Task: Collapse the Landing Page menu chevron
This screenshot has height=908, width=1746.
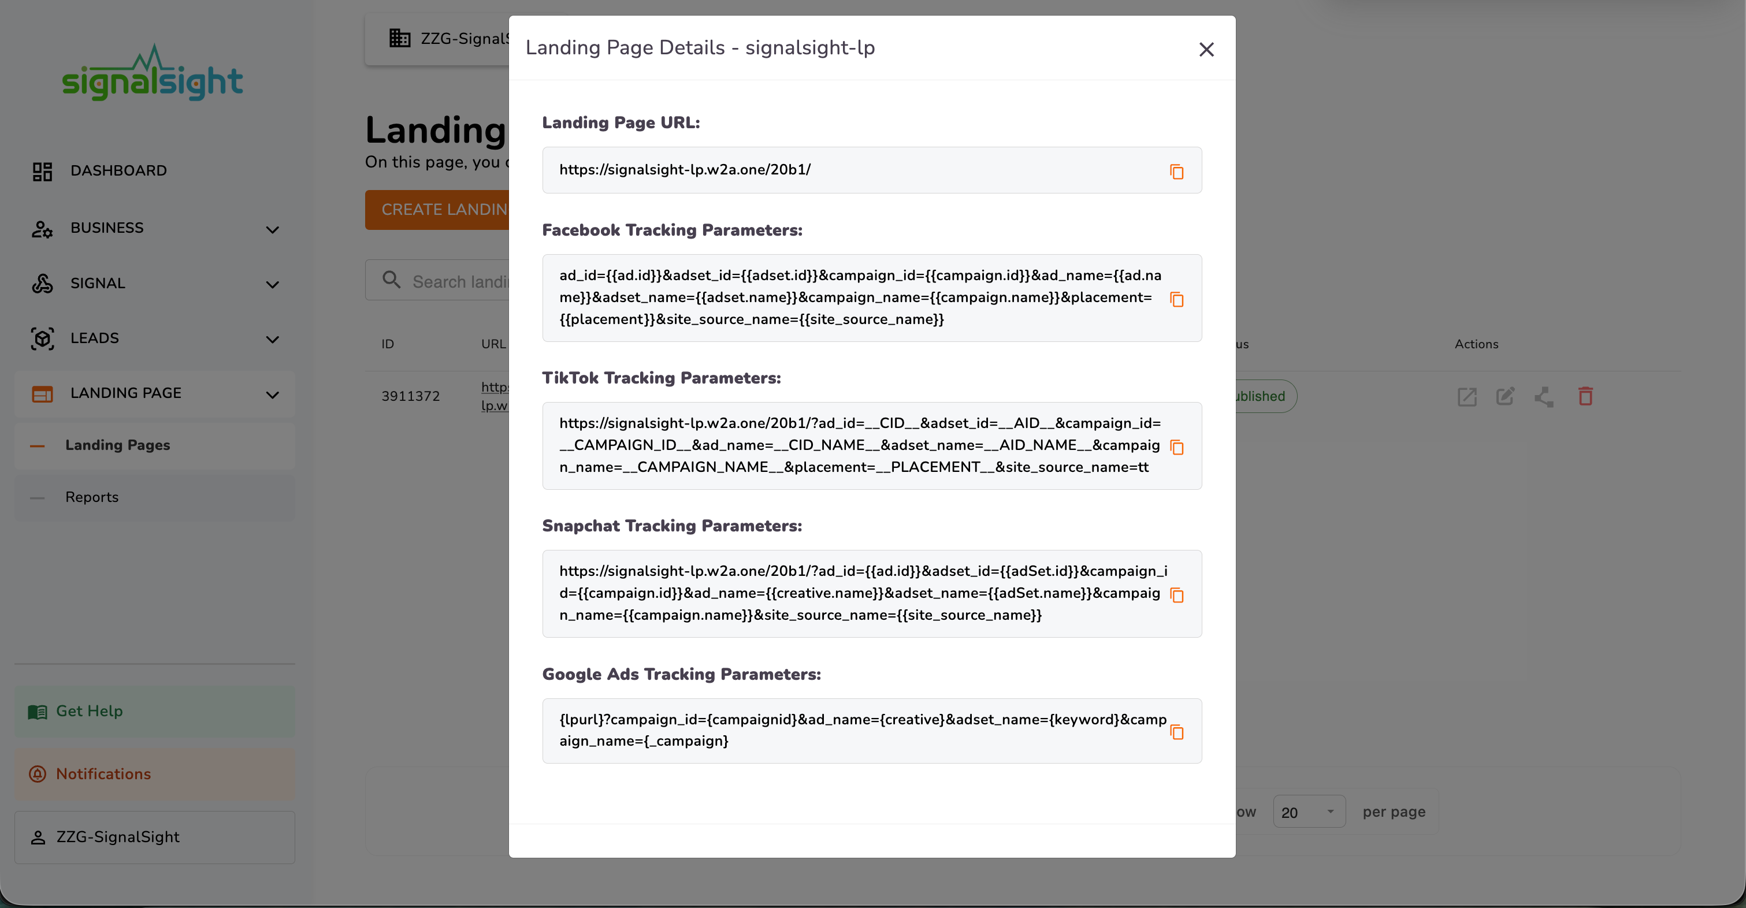Action: click(x=273, y=395)
